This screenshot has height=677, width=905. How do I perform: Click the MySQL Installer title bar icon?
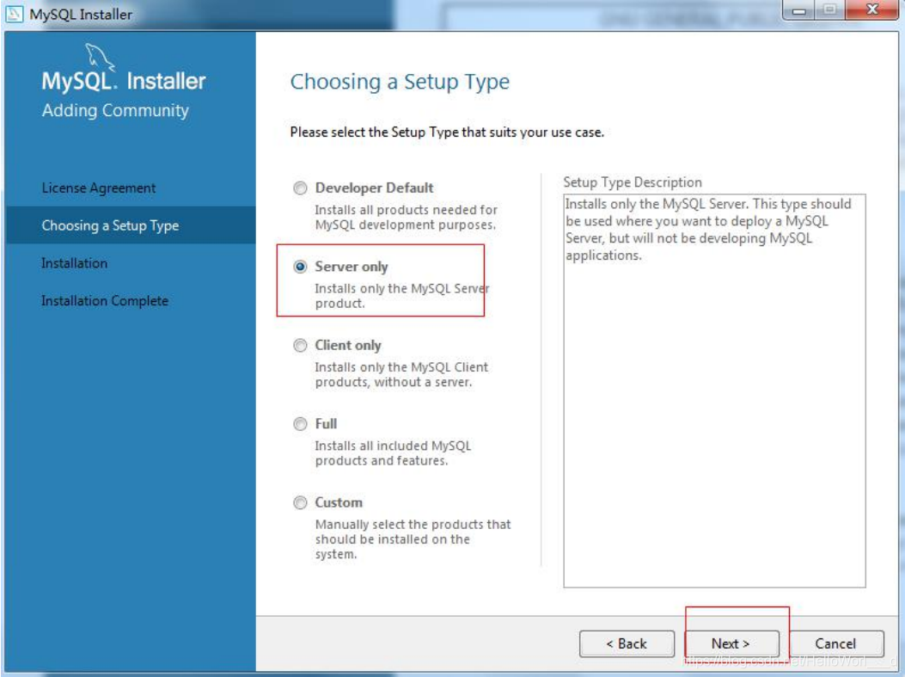[14, 14]
